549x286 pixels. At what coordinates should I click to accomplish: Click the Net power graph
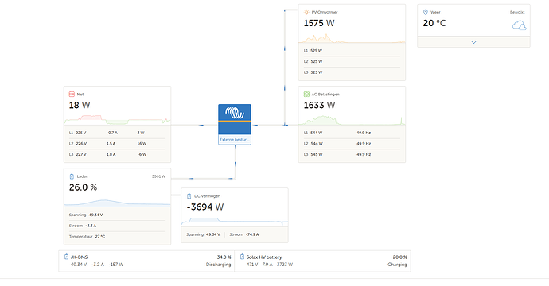click(x=117, y=120)
